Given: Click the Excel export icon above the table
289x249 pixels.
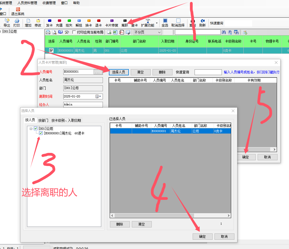Looking at the screenshot, I should click(x=115, y=32).
